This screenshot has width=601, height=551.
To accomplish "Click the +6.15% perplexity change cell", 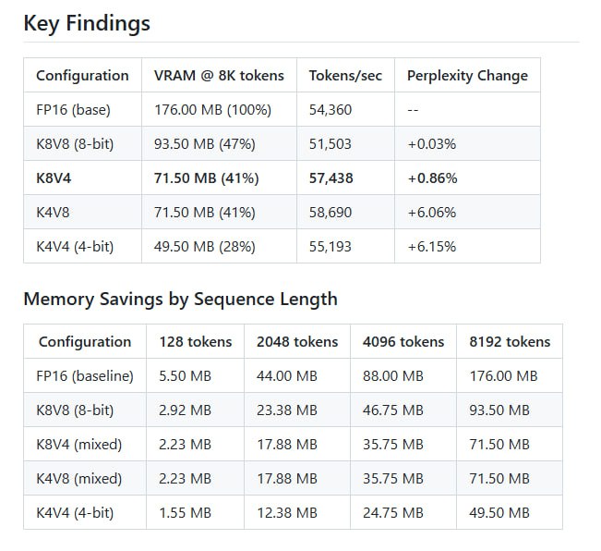I will pos(431,247).
